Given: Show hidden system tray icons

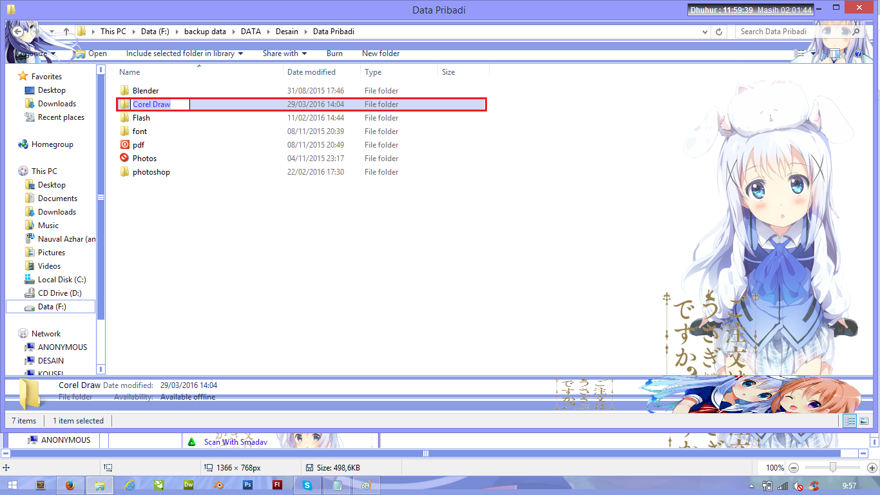Looking at the screenshot, I should click(751, 485).
